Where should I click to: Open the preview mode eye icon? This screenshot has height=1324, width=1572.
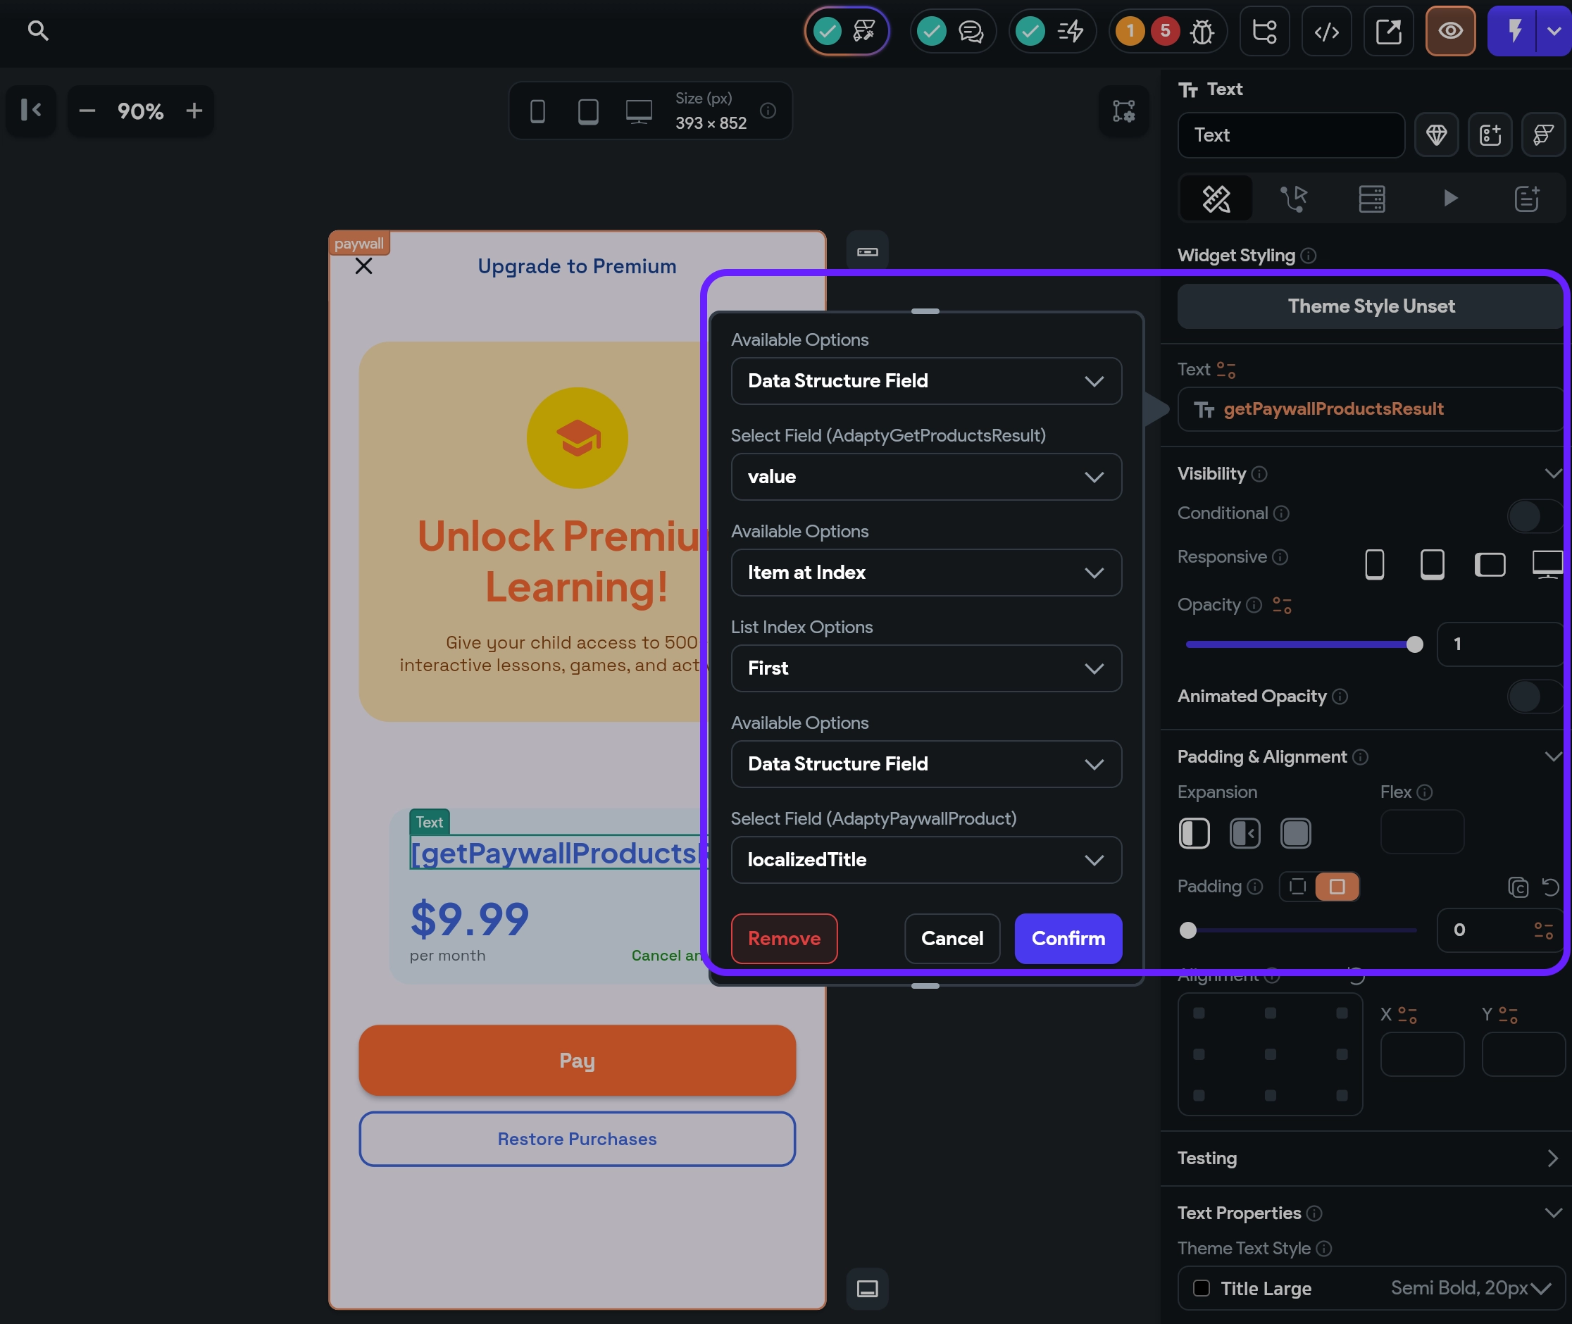[1449, 32]
